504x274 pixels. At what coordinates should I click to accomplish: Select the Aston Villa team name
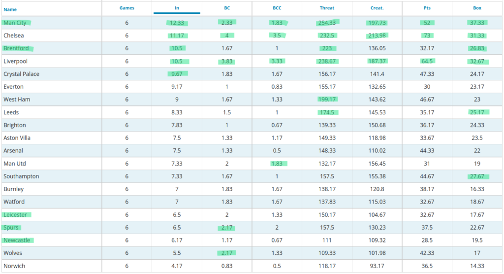[17, 138]
